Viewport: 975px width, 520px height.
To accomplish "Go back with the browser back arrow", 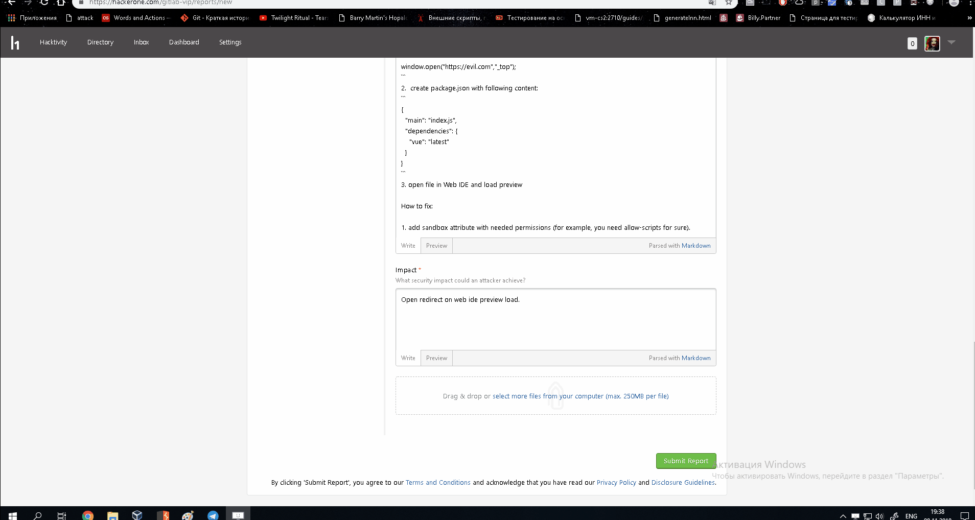I will [x=11, y=2].
